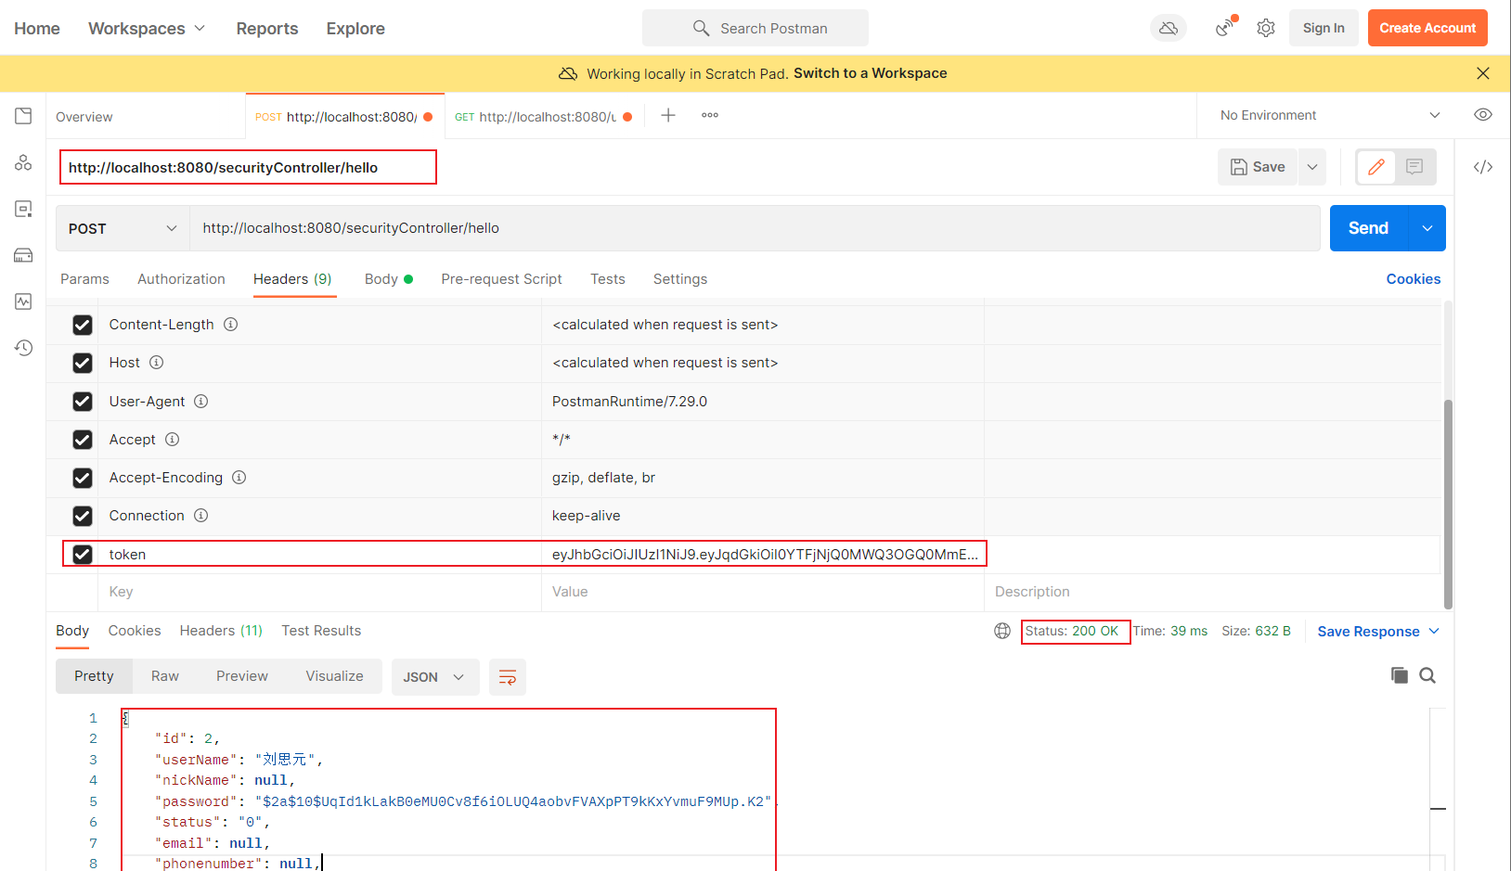Uncheck the Content-Length header
The width and height of the screenshot is (1511, 871).
[x=83, y=325]
